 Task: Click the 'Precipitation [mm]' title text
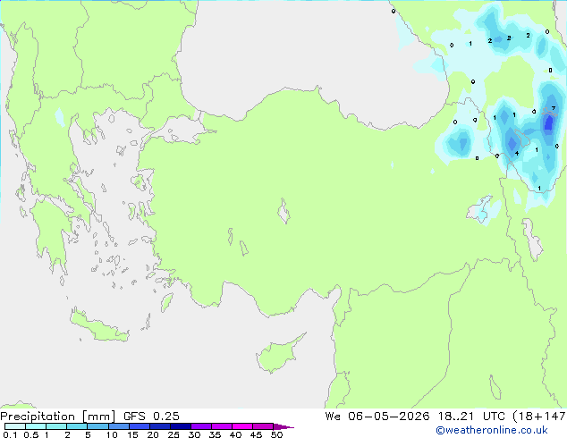(58, 417)
